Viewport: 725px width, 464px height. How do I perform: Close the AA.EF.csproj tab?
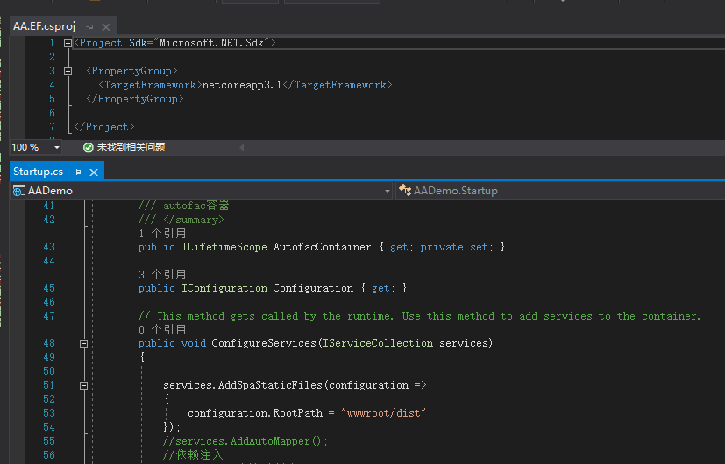click(x=105, y=27)
